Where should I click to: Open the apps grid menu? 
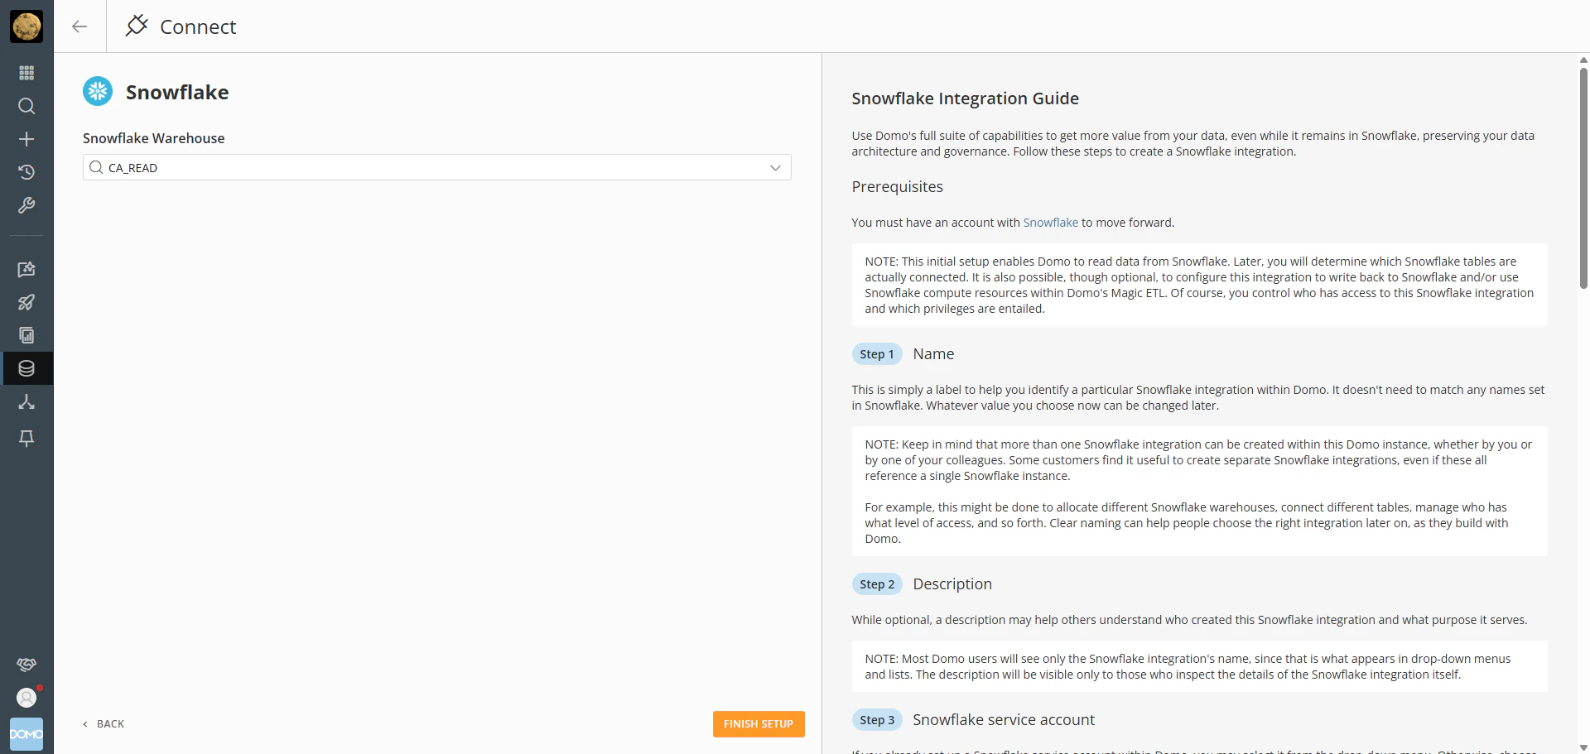(26, 73)
